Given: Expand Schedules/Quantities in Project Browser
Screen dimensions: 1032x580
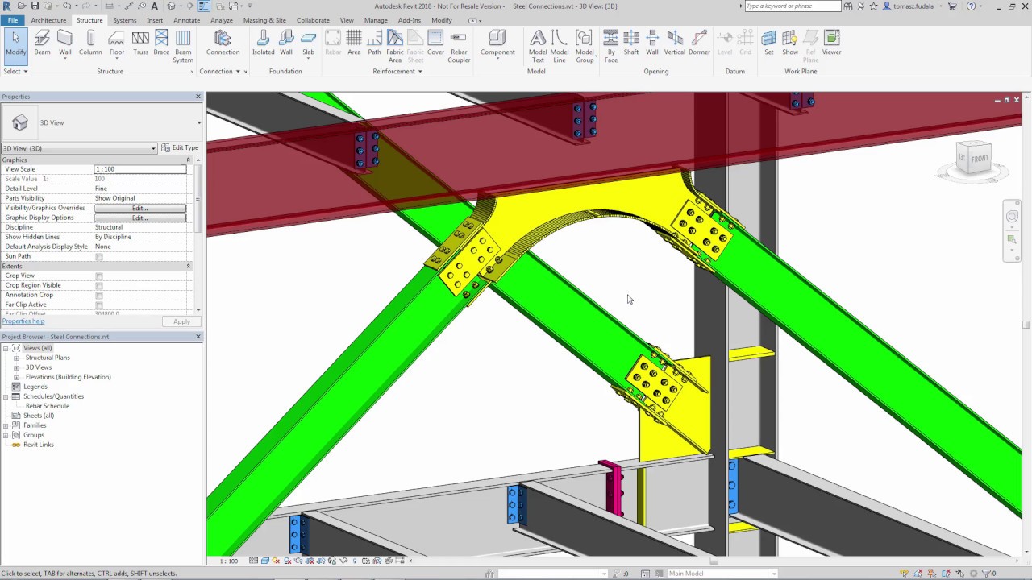Looking at the screenshot, I should pyautogui.click(x=6, y=396).
